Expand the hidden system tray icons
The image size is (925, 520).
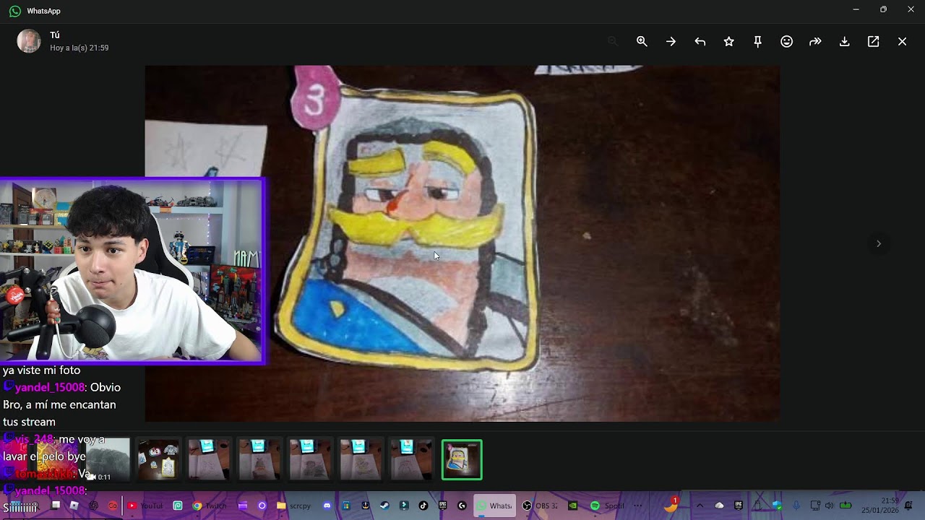click(700, 506)
